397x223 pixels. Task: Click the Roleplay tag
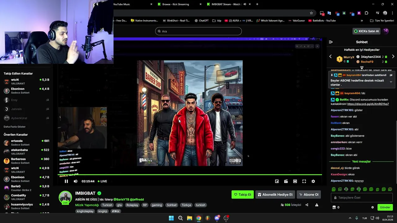click(x=132, y=205)
